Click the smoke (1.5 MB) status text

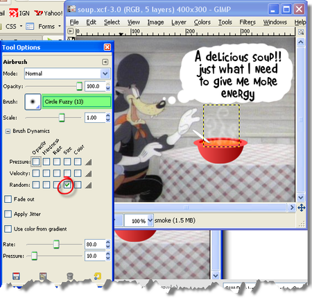pyautogui.click(x=175, y=220)
